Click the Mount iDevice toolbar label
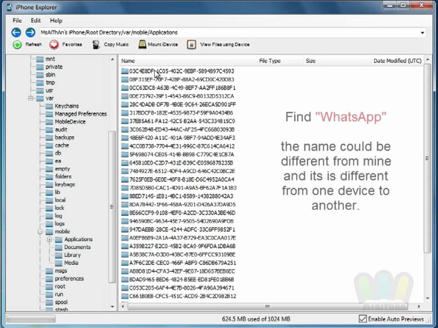 163,45
